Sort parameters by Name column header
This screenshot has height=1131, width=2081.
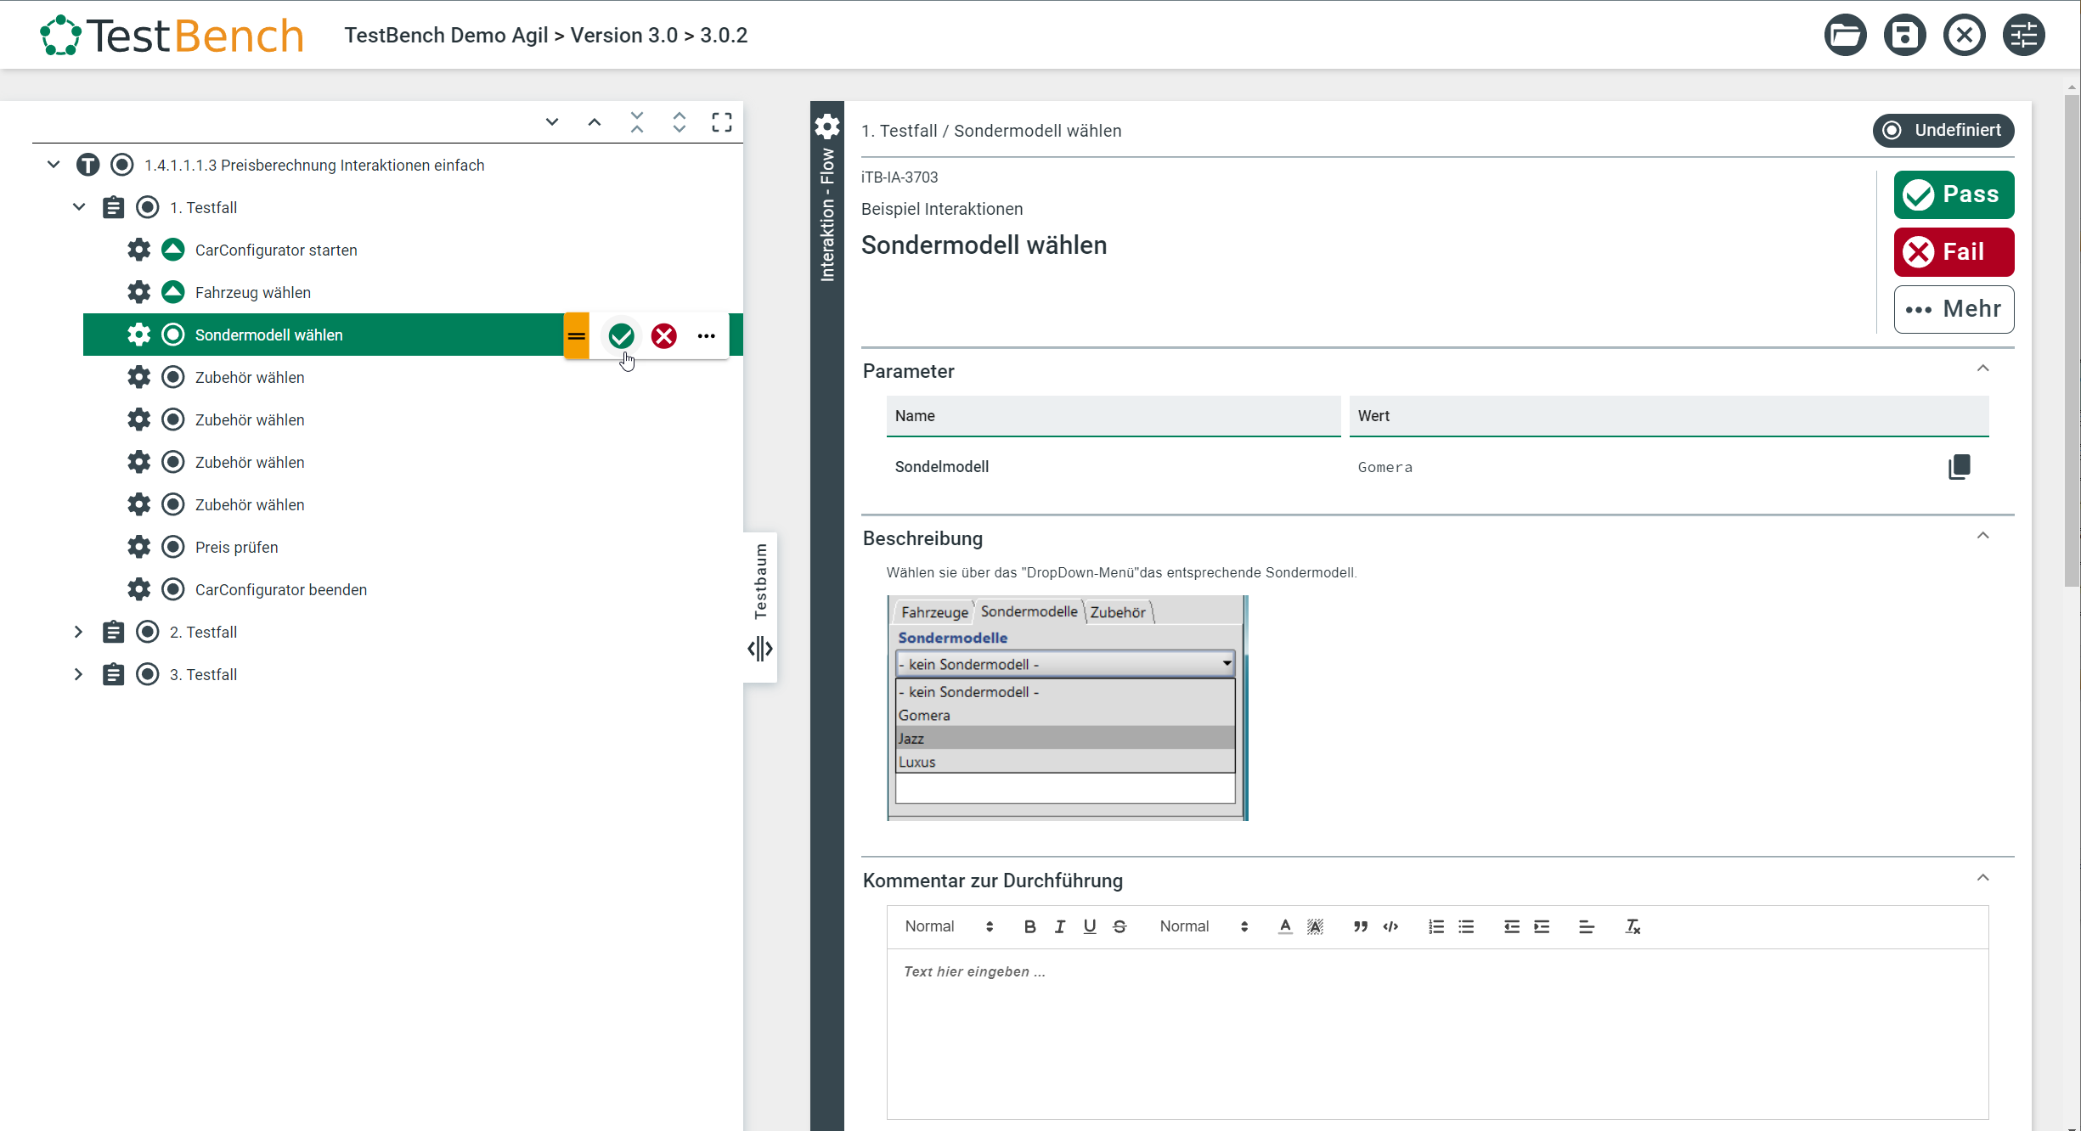tap(1113, 416)
